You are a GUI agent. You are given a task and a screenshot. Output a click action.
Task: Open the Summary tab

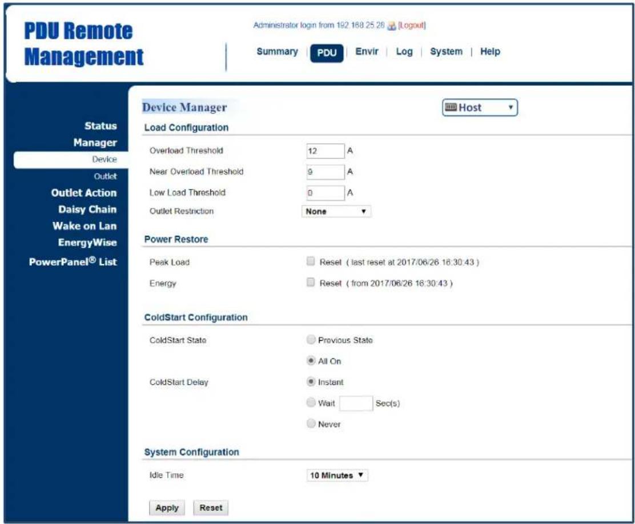[x=277, y=51]
